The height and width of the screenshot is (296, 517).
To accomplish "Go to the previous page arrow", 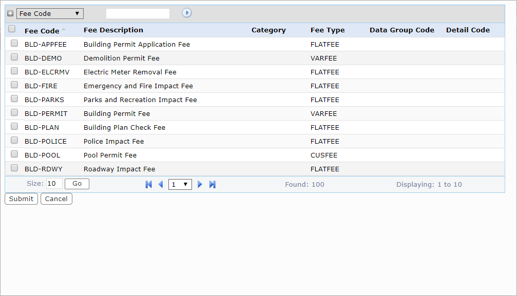I will click(160, 184).
